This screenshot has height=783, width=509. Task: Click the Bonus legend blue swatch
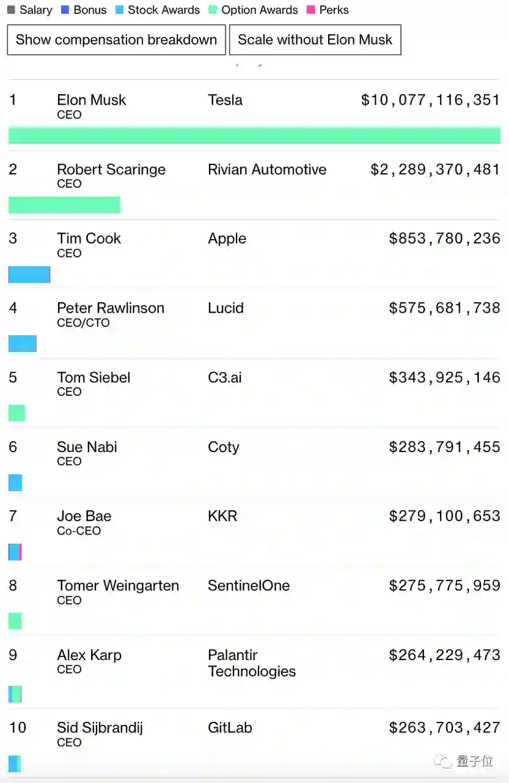click(x=65, y=10)
